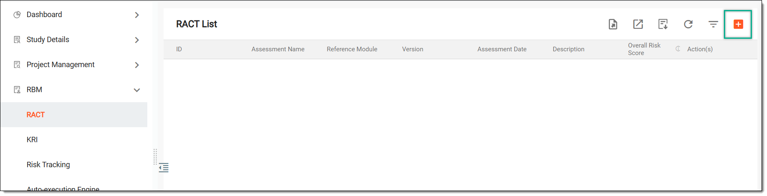Expand the Study Details chevron
The image size is (767, 196).
pos(137,40)
